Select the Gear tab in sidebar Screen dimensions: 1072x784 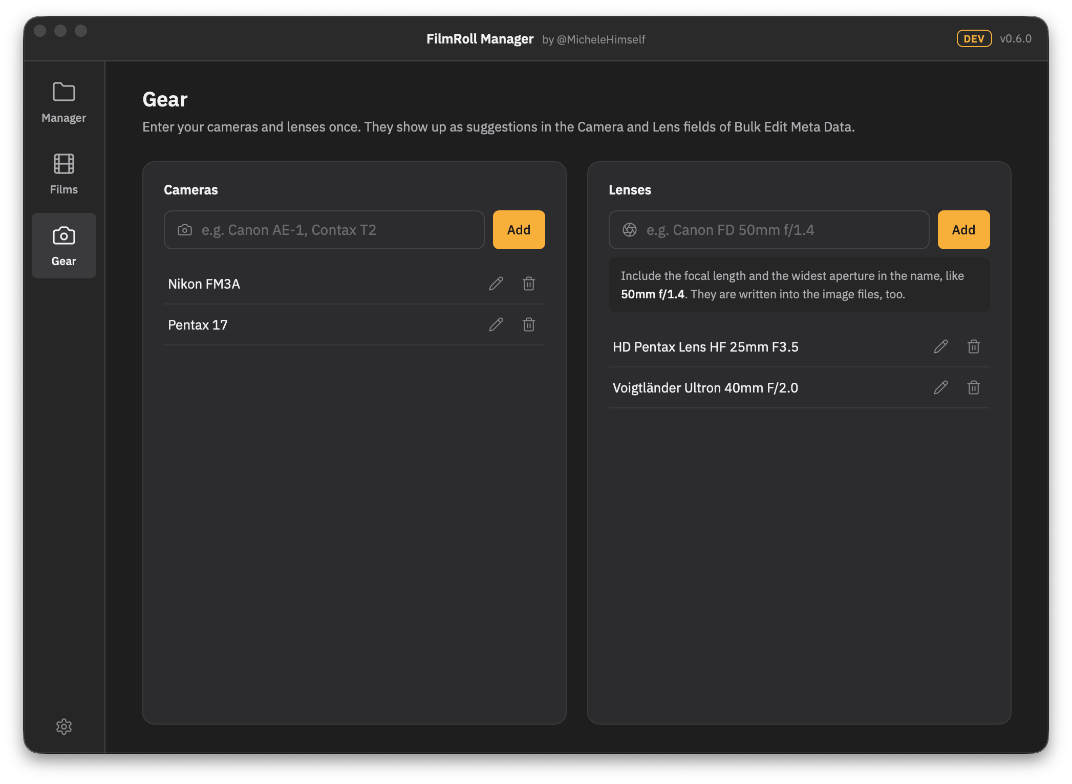[x=63, y=246]
